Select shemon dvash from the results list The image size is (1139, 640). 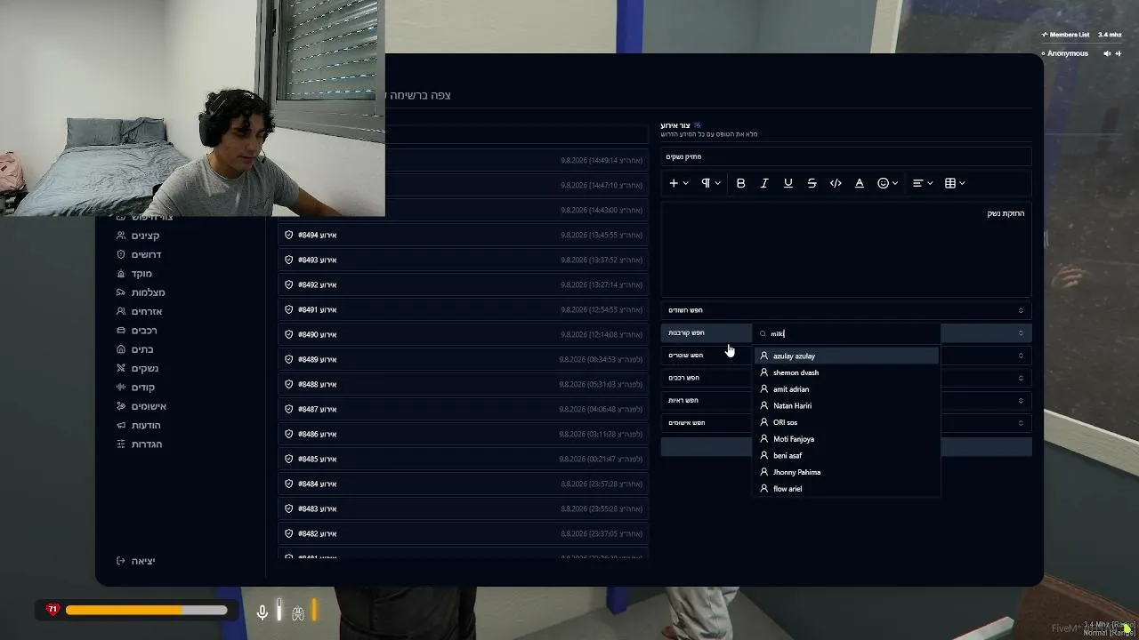(x=846, y=372)
